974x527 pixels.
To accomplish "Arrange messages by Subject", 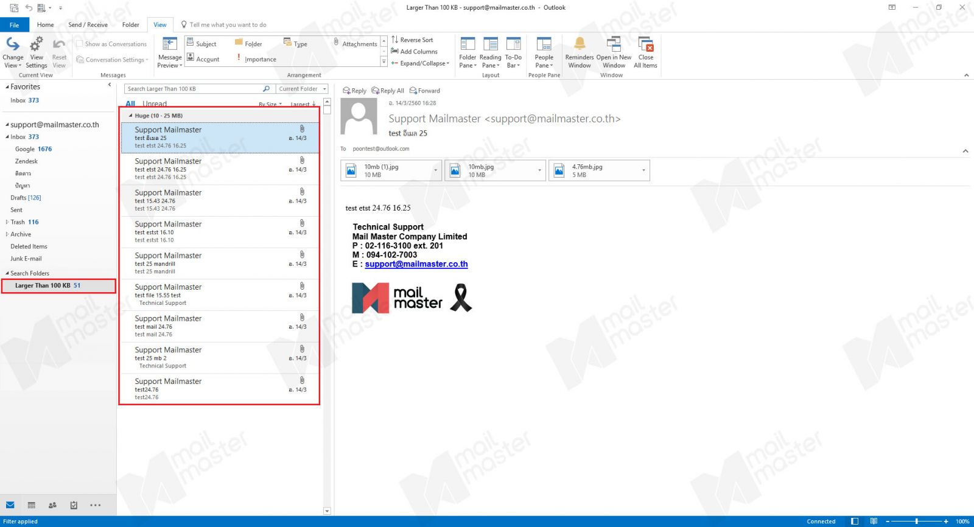I will click(x=201, y=43).
